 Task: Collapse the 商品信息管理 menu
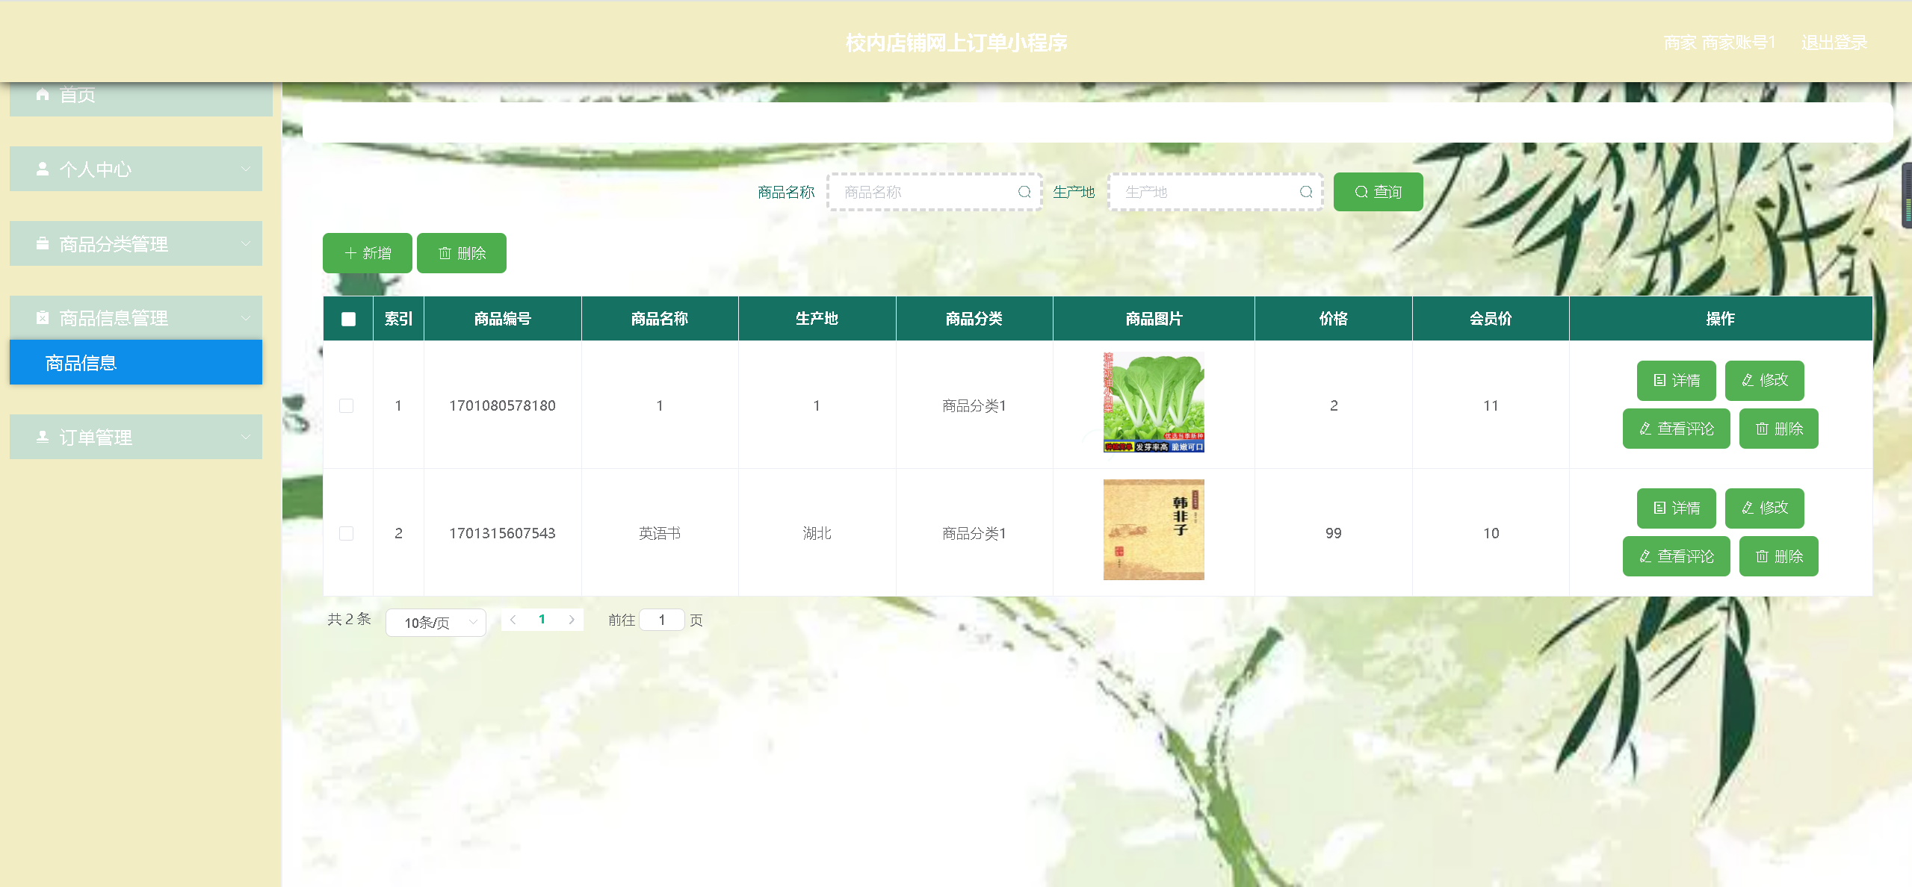tap(136, 318)
